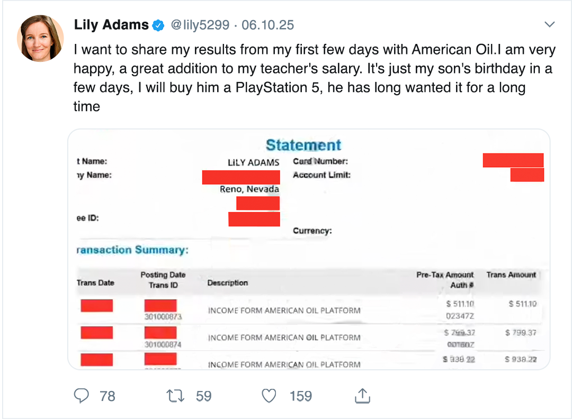Open Lily Adams' profile photo
The width and height of the screenshot is (572, 419).
pyautogui.click(x=40, y=38)
